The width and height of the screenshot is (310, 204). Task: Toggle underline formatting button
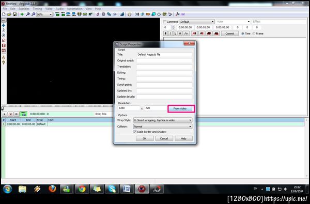[x=175, y=34]
